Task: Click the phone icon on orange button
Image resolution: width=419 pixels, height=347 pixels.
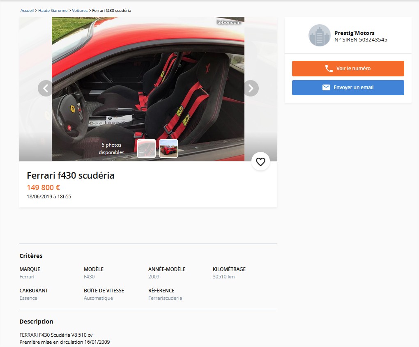Action: (329, 69)
